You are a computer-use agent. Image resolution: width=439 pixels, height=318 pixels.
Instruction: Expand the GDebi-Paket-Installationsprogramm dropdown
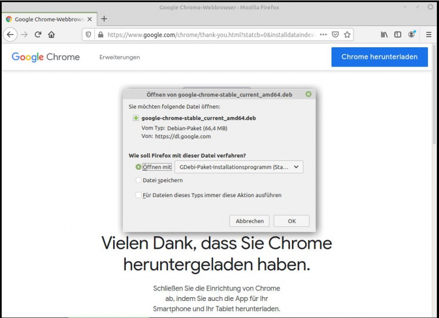(x=239, y=167)
